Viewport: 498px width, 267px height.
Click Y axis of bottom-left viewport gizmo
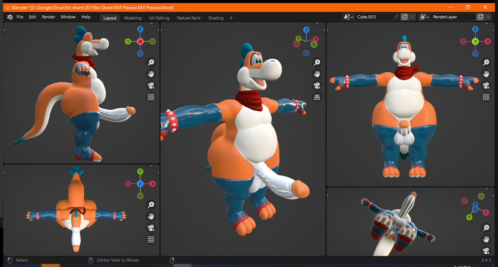pos(140,172)
